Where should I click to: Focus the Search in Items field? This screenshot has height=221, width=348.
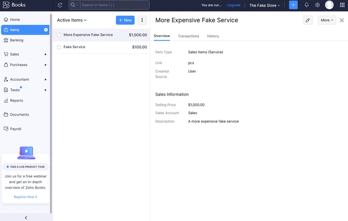coord(114,5)
